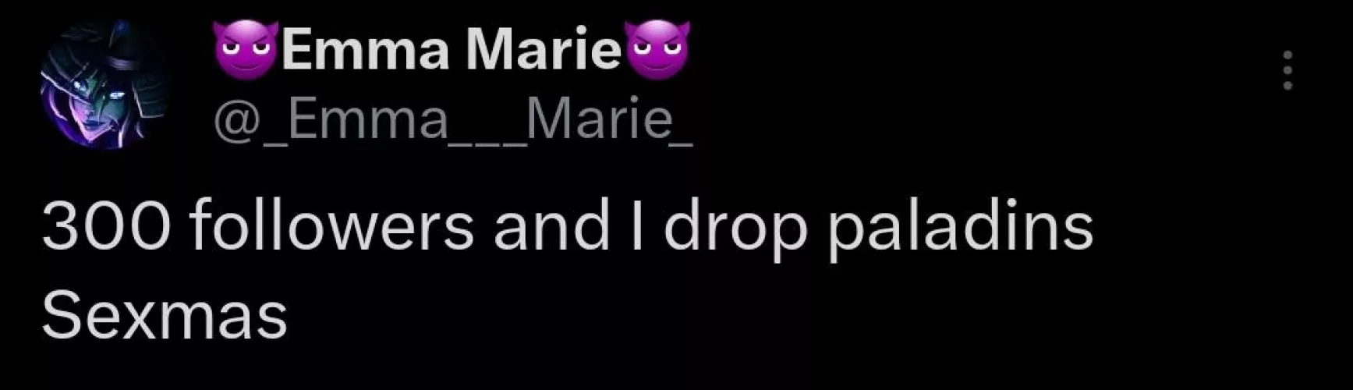Click the word Sexmas in the tweet
Screen dimensions: 1353x390
pyautogui.click(x=165, y=316)
